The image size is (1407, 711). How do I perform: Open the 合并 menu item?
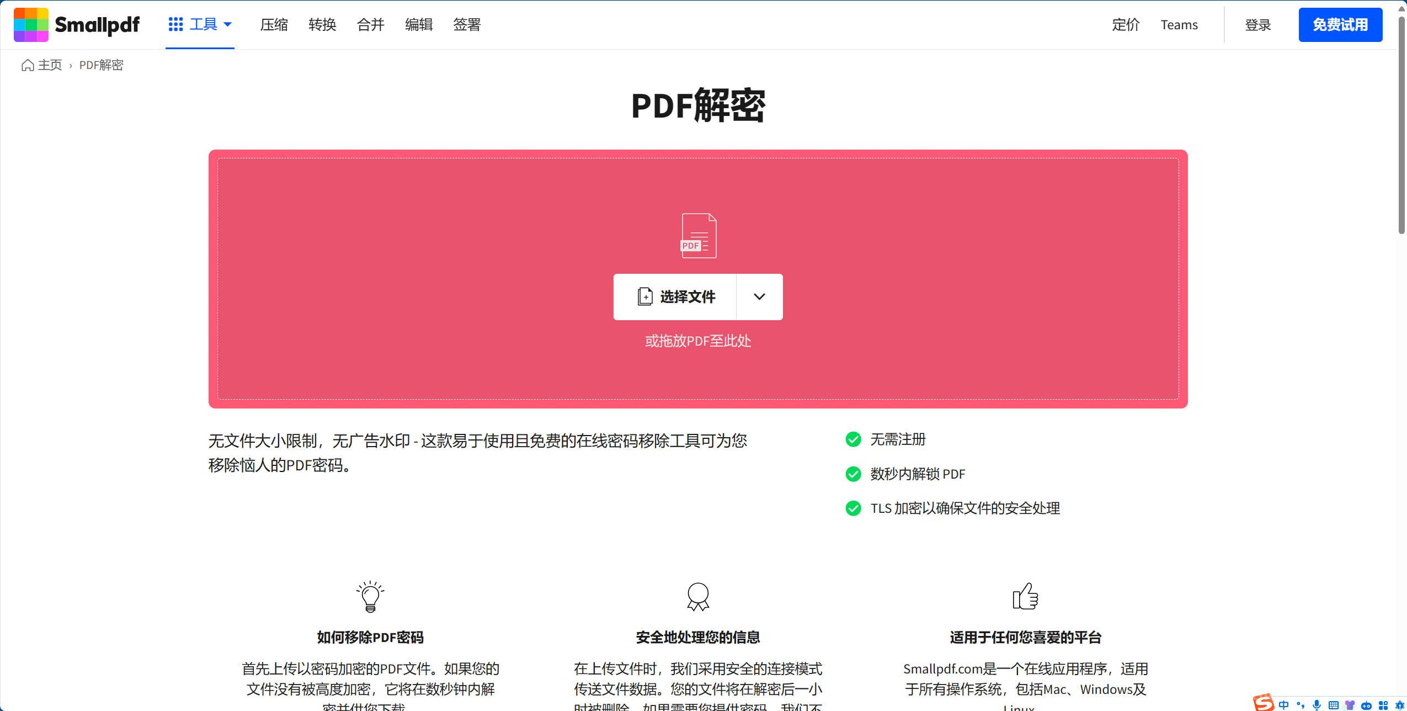[371, 25]
